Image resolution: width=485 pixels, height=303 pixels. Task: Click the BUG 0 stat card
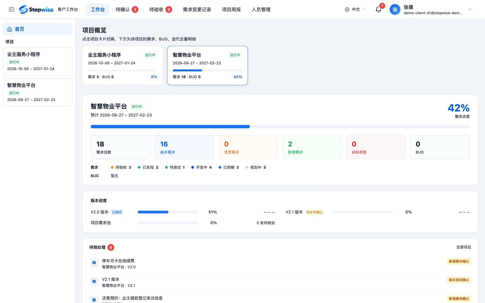tap(440, 147)
